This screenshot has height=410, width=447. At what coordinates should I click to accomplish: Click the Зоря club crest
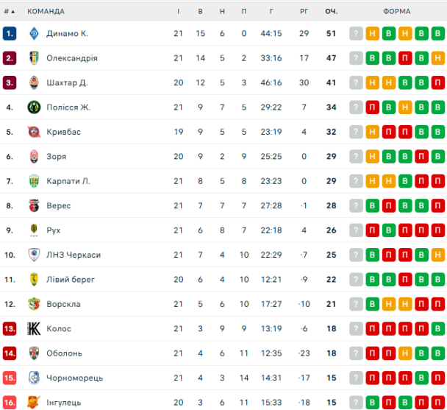pyautogui.click(x=33, y=157)
